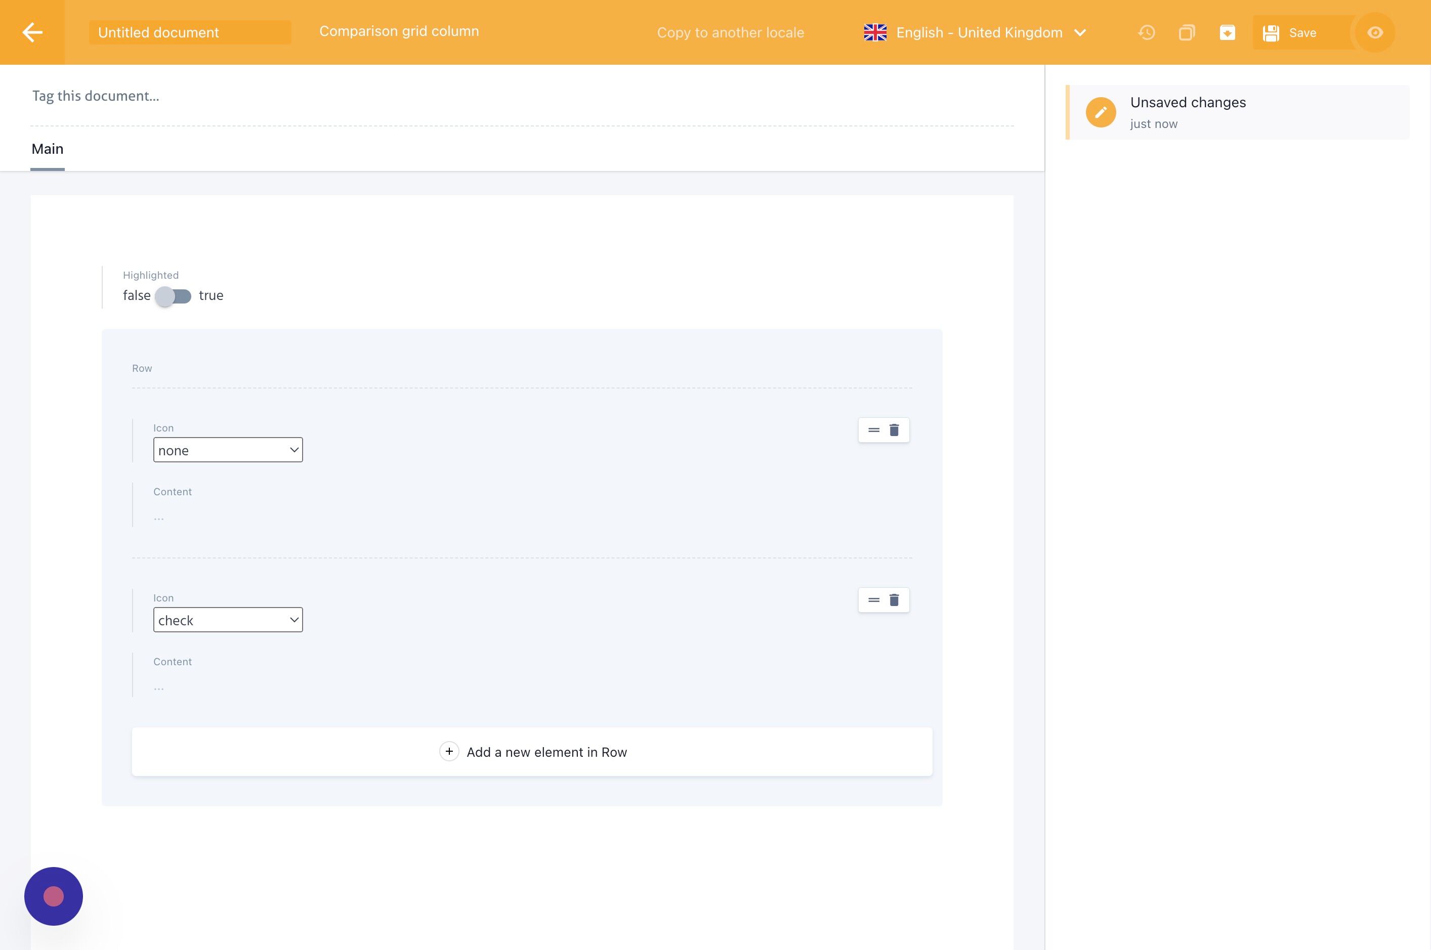Expand the English - United Kingdom locale selector
This screenshot has height=950, width=1431.
click(x=975, y=32)
